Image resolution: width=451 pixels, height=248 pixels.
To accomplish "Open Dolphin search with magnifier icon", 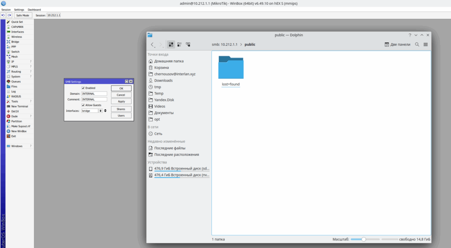I will pos(417,44).
